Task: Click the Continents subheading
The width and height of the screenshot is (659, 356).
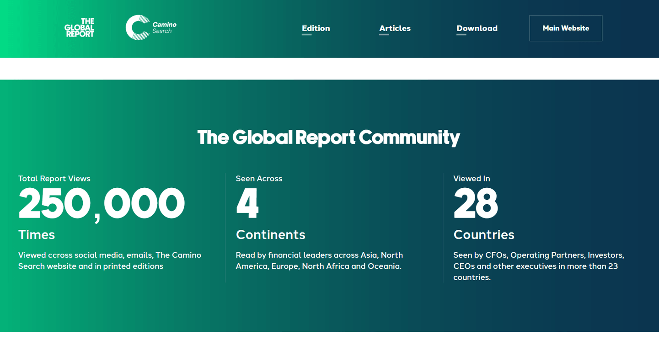Action: (270, 235)
